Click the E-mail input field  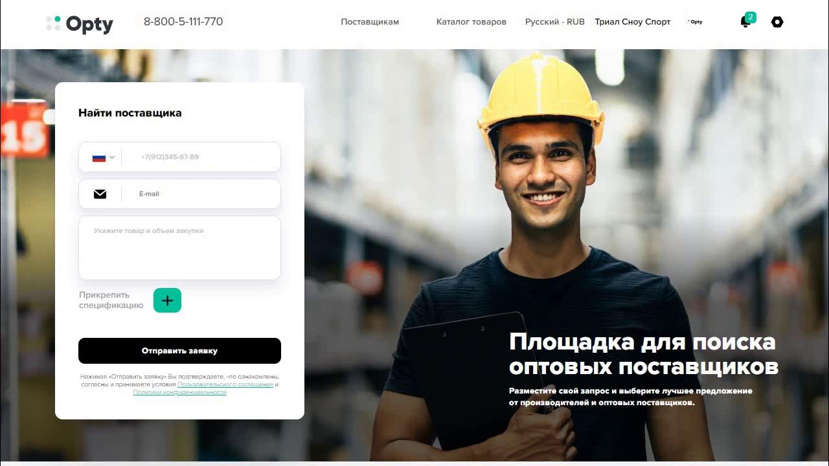pyautogui.click(x=201, y=194)
